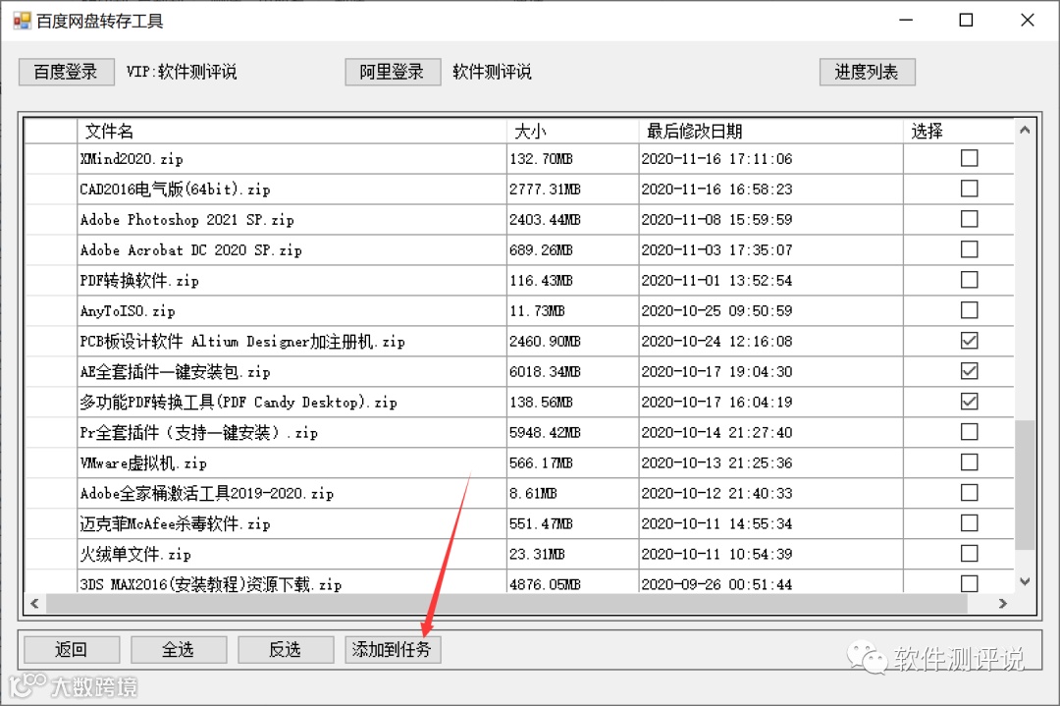Check the box for Pr全套插件 row
This screenshot has height=706, width=1060.
point(969,432)
